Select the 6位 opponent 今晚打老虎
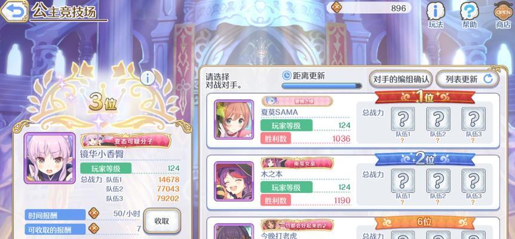 (353, 228)
